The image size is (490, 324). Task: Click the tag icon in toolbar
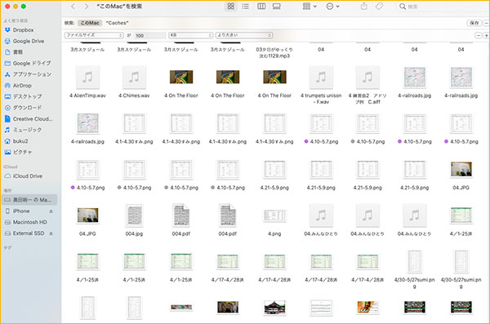tap(379, 7)
